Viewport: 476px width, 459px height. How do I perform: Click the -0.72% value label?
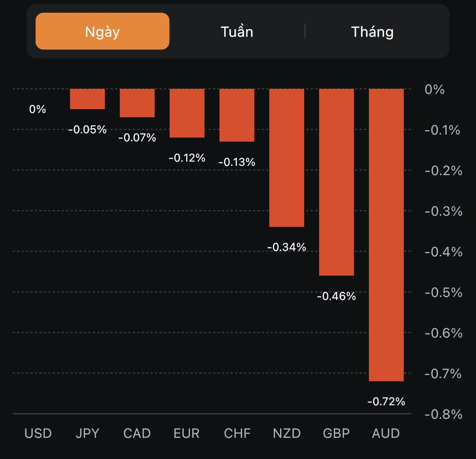pyautogui.click(x=386, y=401)
